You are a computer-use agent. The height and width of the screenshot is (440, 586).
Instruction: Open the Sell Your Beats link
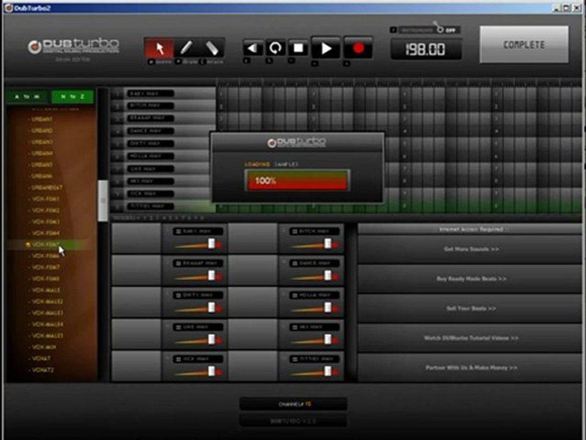[470, 308]
